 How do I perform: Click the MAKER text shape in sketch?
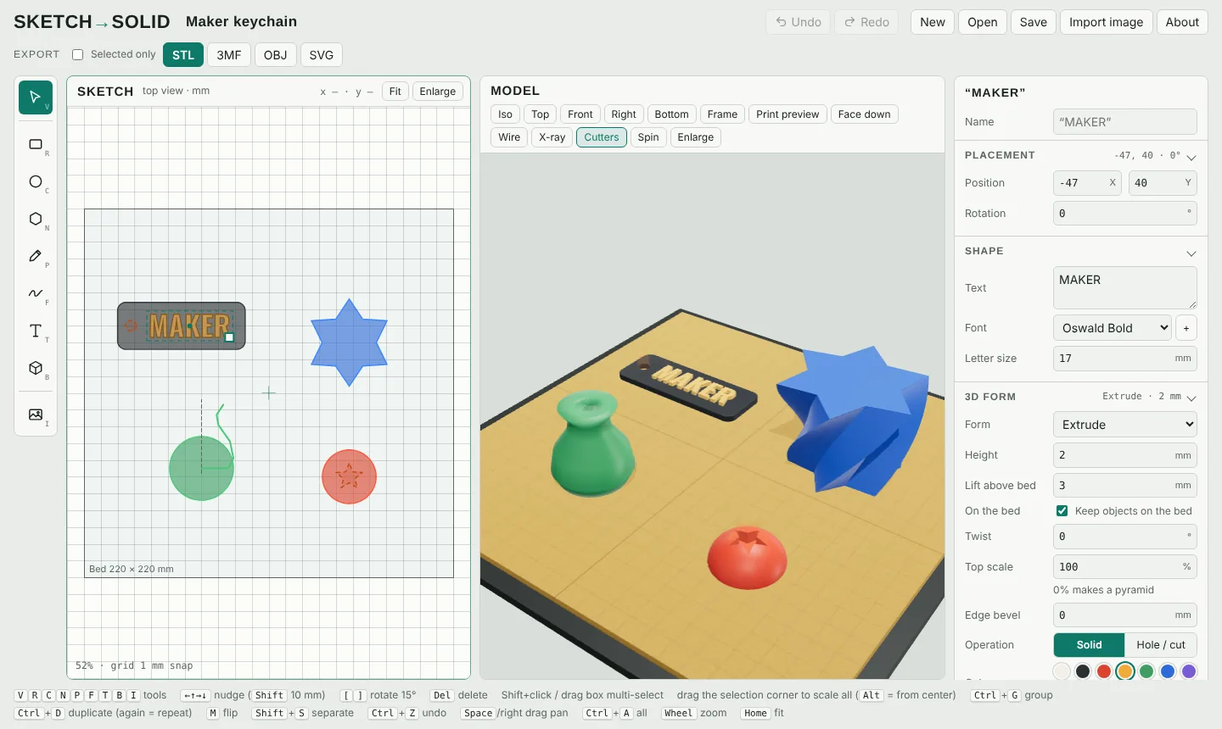click(x=189, y=326)
